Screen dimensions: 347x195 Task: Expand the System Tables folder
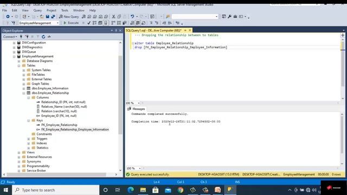click(x=24, y=70)
